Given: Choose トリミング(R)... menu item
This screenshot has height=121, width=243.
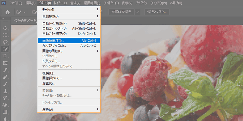Looking at the screenshot, I should click(69, 61).
